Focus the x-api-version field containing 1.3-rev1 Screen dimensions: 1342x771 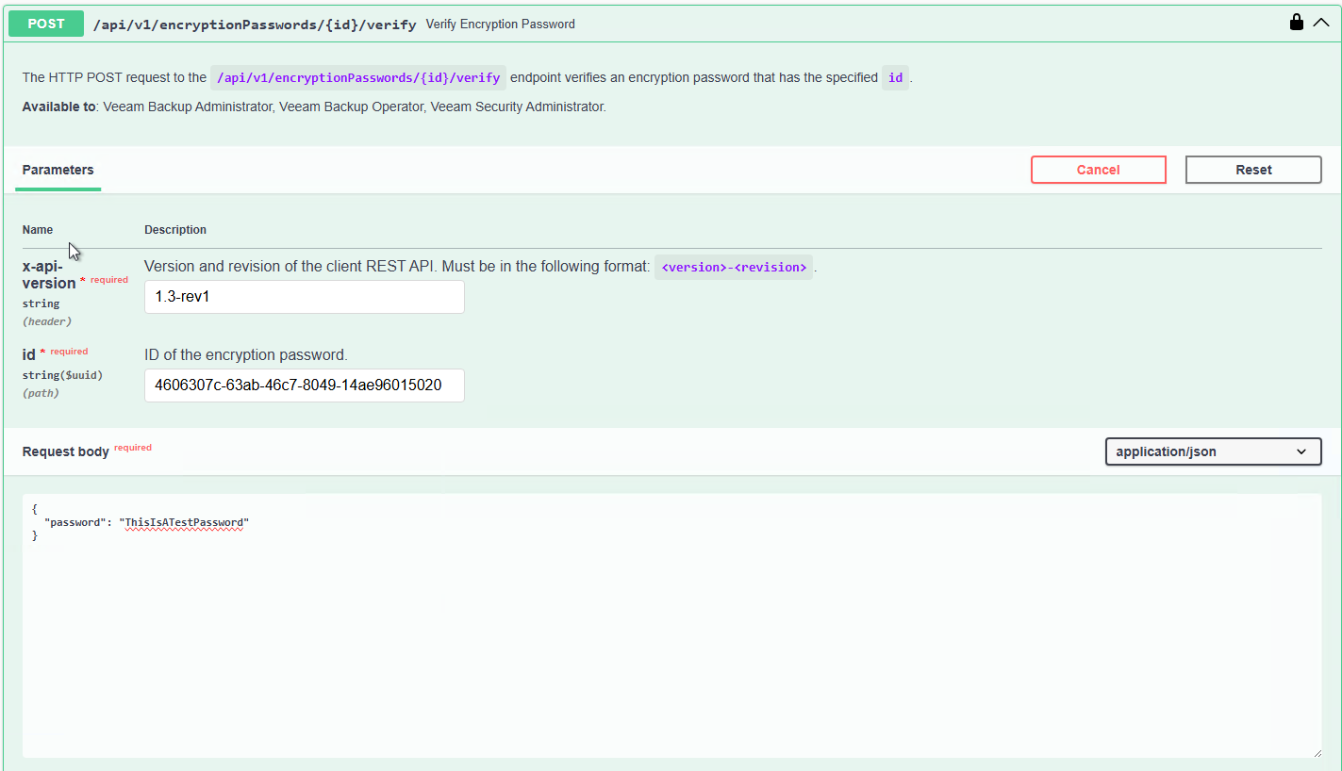pyautogui.click(x=304, y=297)
